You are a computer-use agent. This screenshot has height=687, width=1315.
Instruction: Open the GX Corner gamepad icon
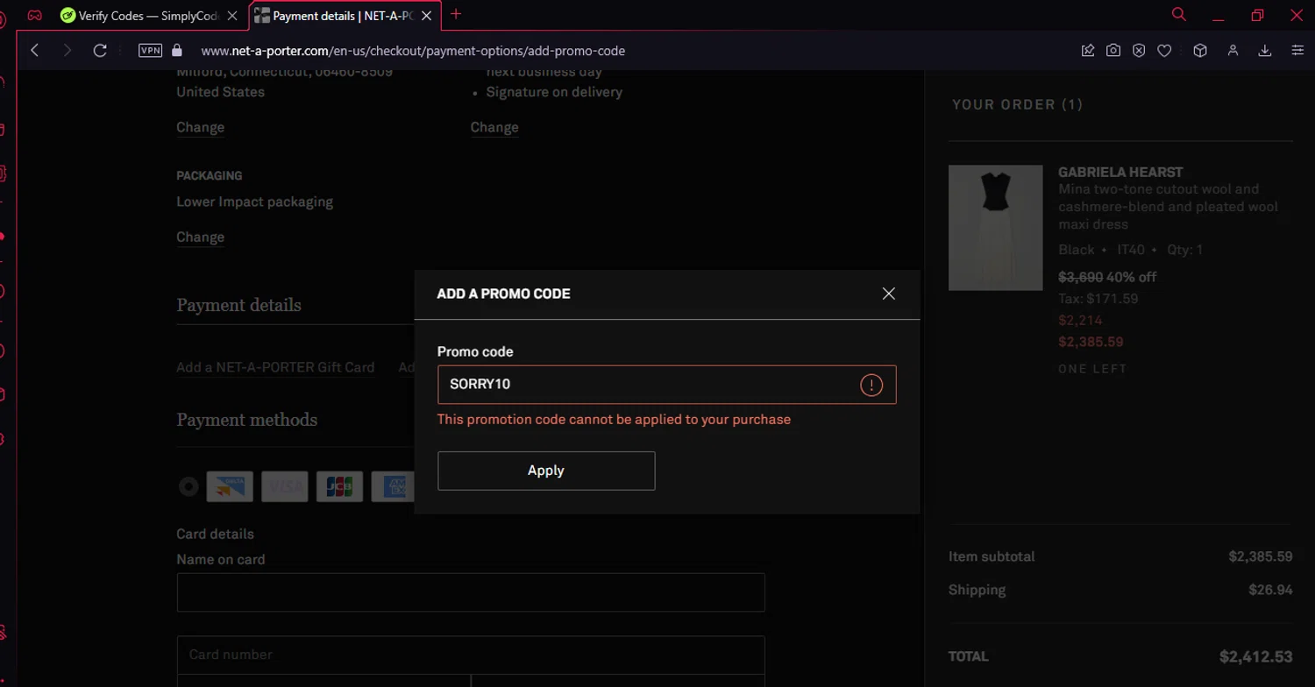pos(34,15)
